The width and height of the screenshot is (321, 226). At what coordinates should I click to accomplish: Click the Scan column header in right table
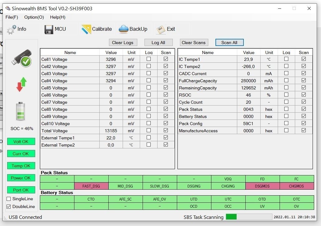(x=304, y=52)
